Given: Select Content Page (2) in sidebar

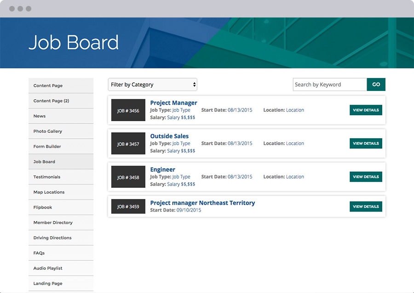Looking at the screenshot, I should 51,101.
